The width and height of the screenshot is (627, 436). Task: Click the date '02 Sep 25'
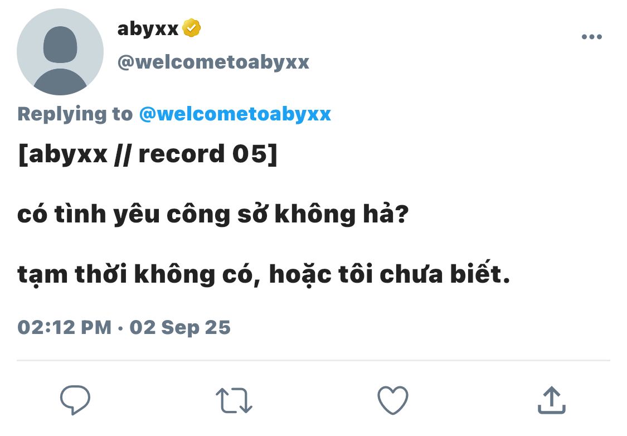coord(180,328)
